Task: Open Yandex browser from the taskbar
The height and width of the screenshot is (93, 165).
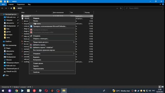Action: pyautogui.click(x=34, y=91)
